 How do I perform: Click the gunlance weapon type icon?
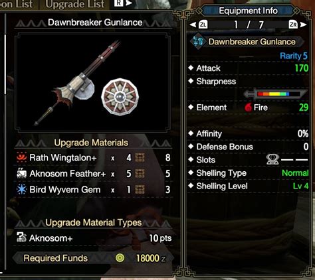[197, 41]
